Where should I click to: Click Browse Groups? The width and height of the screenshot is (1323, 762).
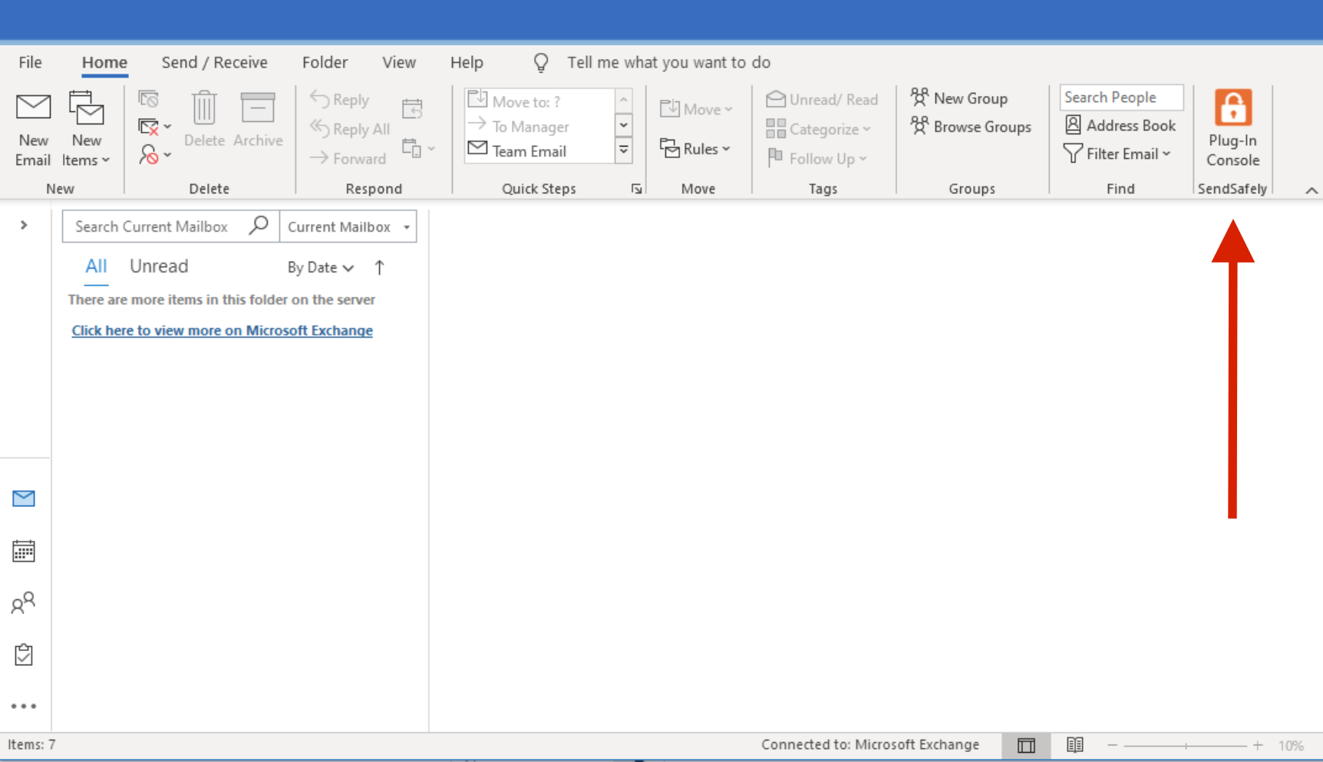pos(971,127)
